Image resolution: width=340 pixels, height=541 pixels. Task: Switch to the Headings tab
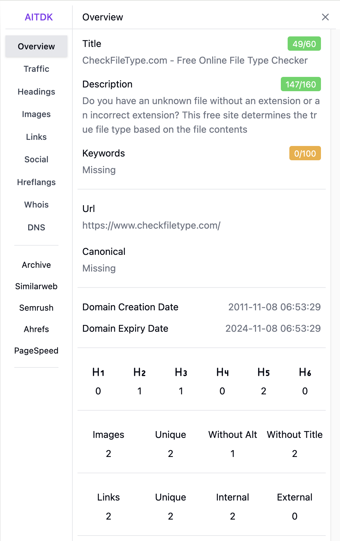36,92
